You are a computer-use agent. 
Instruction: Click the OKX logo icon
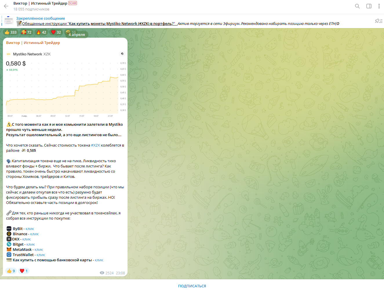[x=9, y=239]
